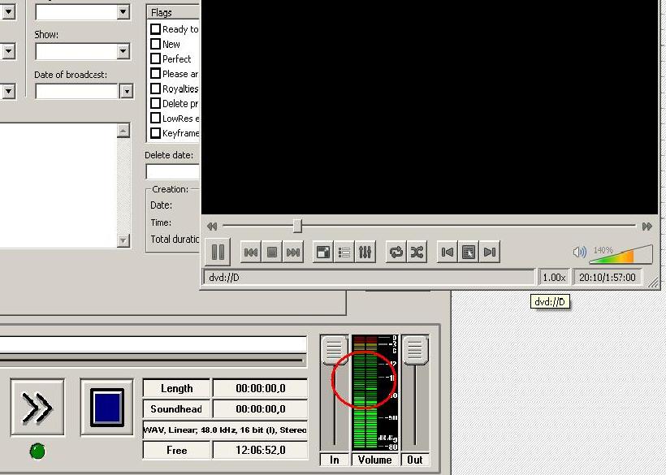Open the combo box above the Show label
666x475 pixels.
coord(123,12)
